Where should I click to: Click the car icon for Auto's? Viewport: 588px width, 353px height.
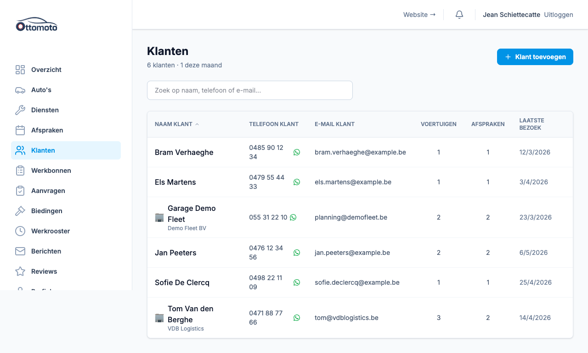[20, 90]
